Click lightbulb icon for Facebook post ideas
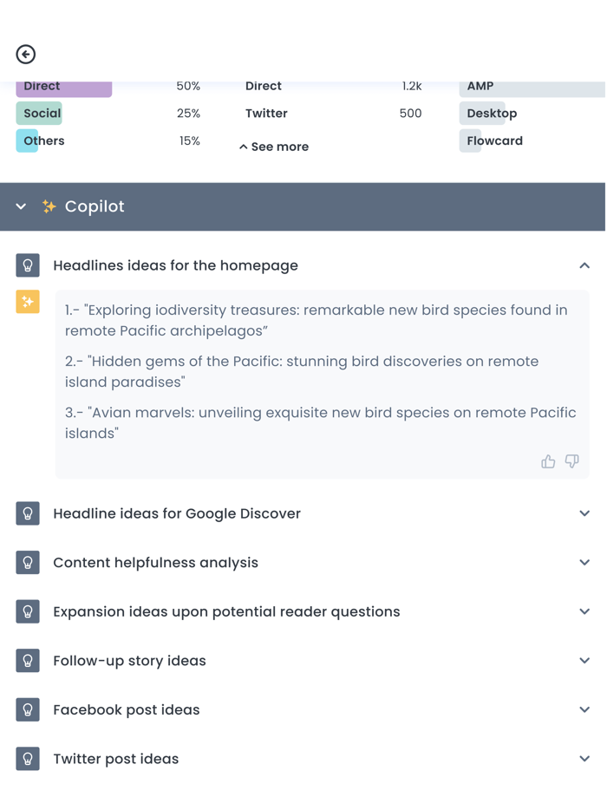The height and width of the screenshot is (810, 607). pyautogui.click(x=28, y=709)
